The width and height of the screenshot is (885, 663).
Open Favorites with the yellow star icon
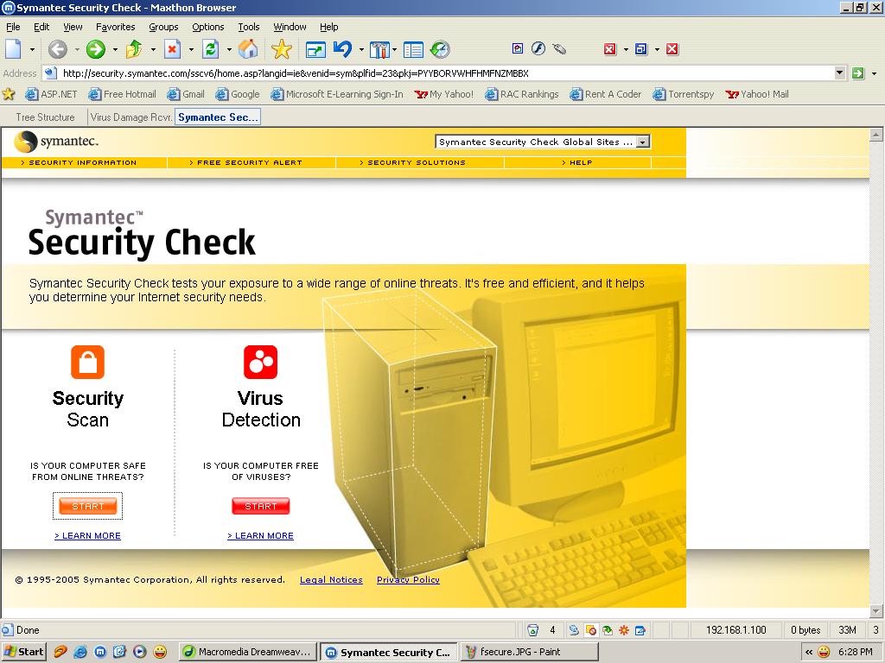point(281,49)
